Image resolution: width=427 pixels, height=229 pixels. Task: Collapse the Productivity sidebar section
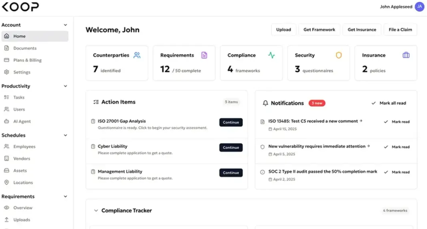pyautogui.click(x=65, y=86)
